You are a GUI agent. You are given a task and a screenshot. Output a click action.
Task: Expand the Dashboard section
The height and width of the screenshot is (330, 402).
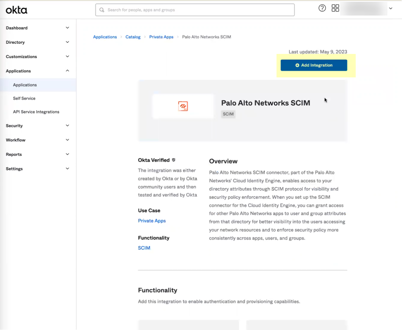[37, 28]
